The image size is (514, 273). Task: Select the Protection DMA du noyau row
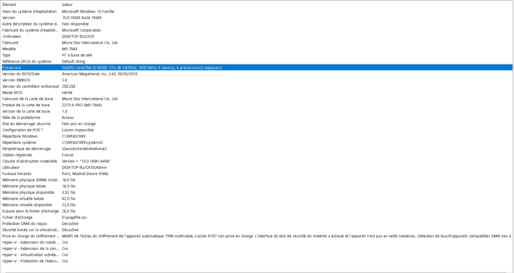click(257, 223)
